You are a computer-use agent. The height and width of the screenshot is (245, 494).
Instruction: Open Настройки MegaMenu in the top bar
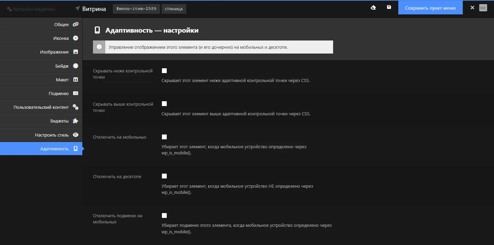click(x=31, y=9)
